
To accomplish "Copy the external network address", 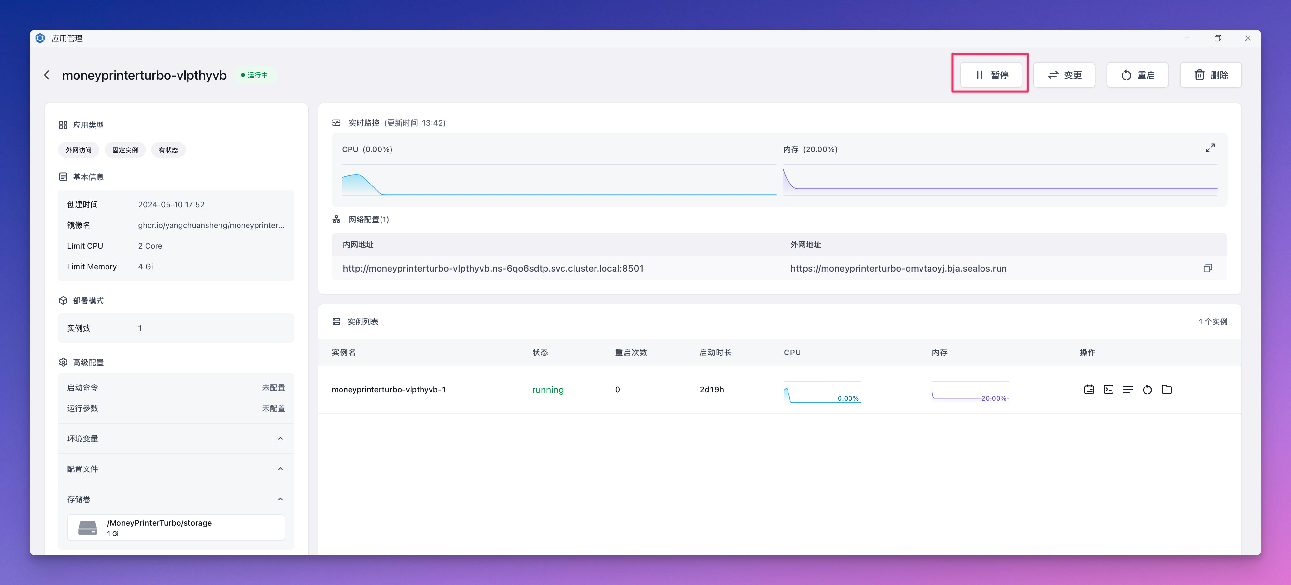I will 1208,268.
